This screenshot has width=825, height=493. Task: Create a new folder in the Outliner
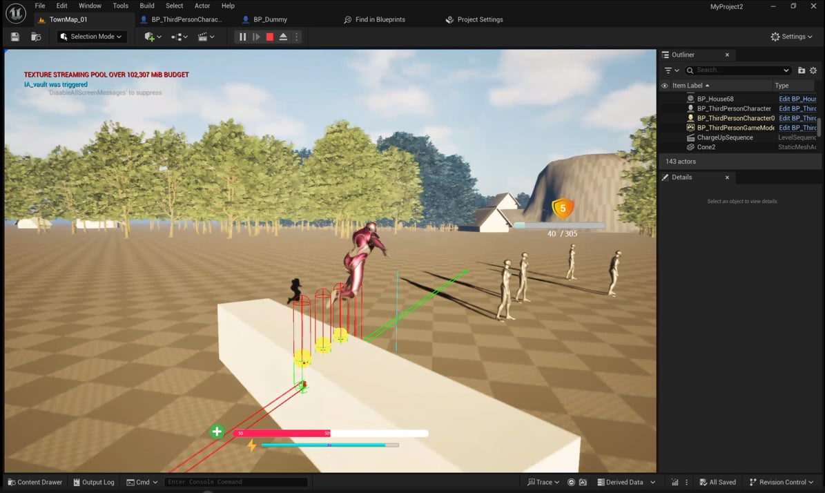[802, 70]
